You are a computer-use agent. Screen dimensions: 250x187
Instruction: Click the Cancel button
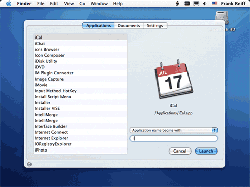click(180, 151)
